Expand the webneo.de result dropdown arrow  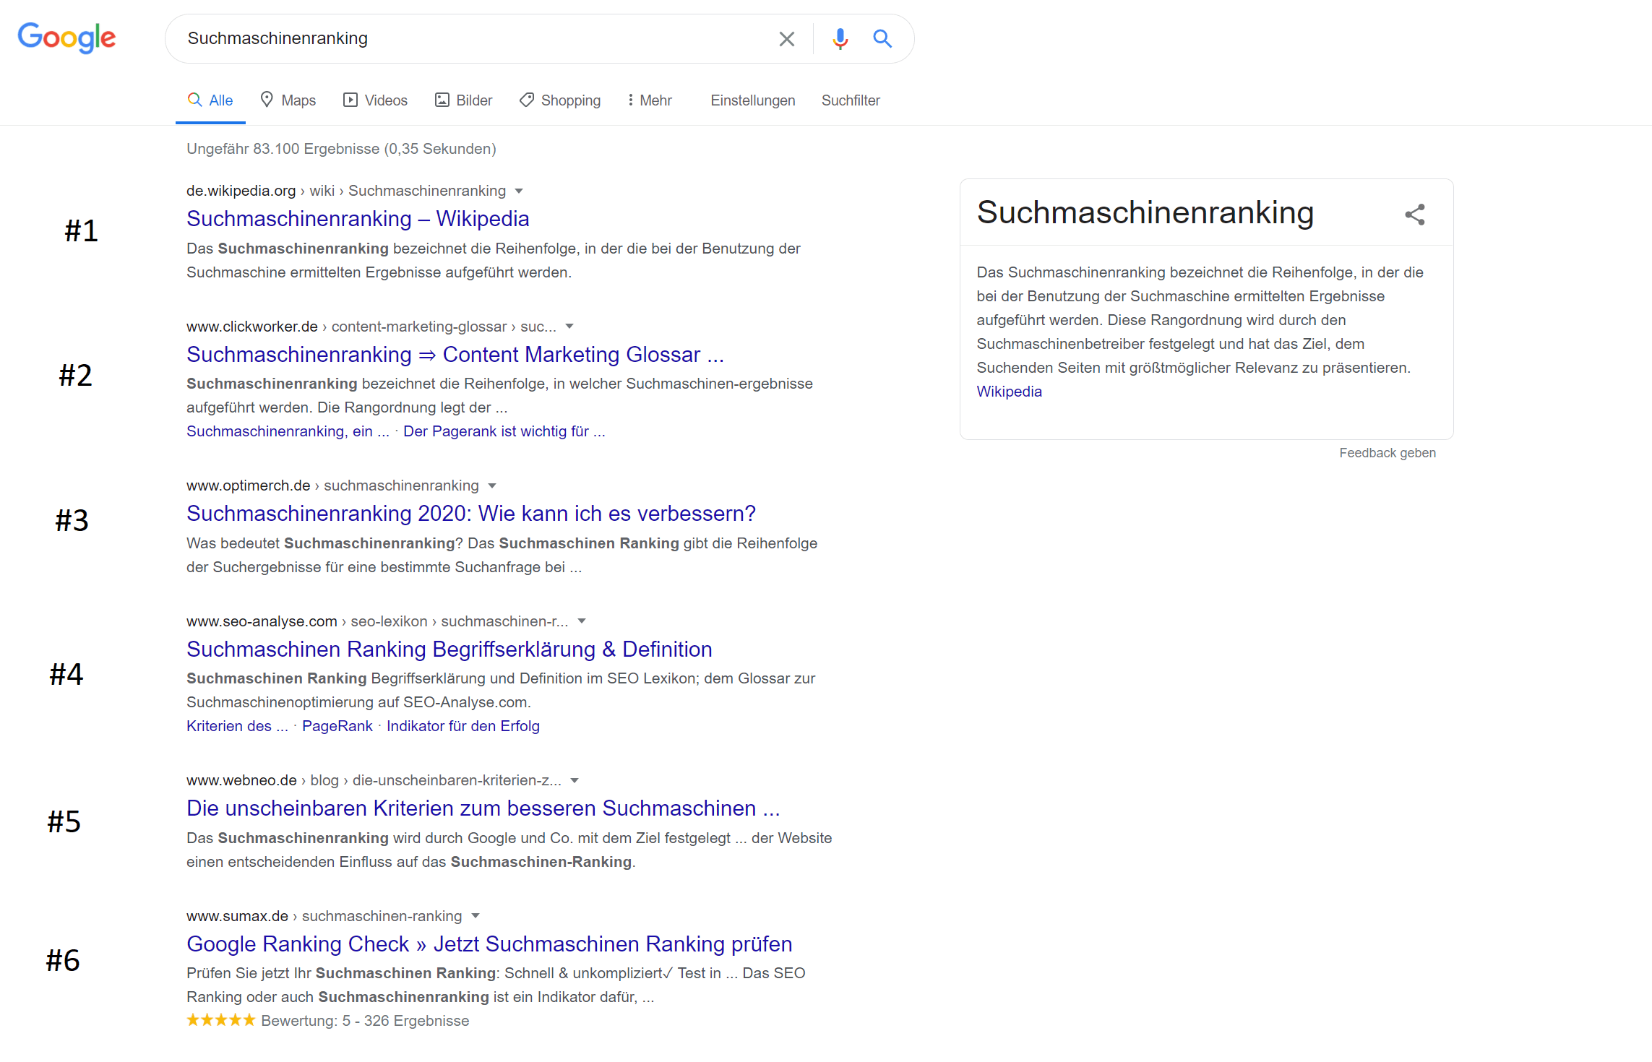575,781
